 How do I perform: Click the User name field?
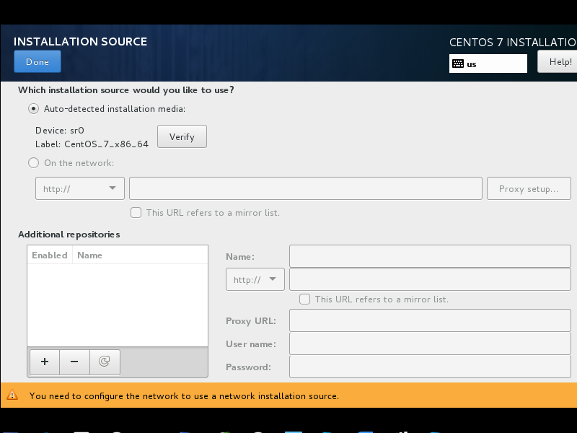click(430, 344)
